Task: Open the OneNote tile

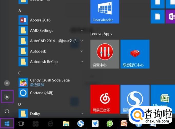Action: point(170,16)
